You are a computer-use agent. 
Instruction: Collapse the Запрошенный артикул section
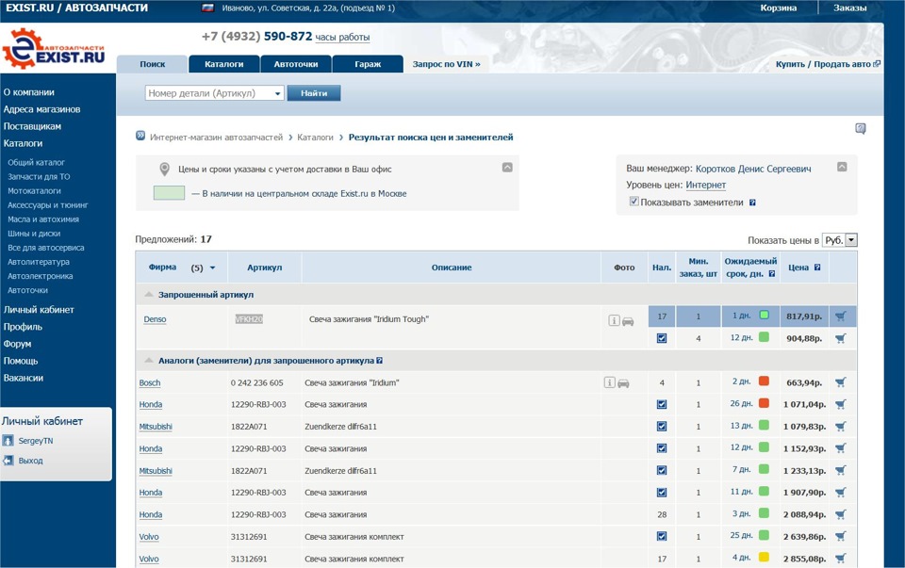pyautogui.click(x=149, y=295)
